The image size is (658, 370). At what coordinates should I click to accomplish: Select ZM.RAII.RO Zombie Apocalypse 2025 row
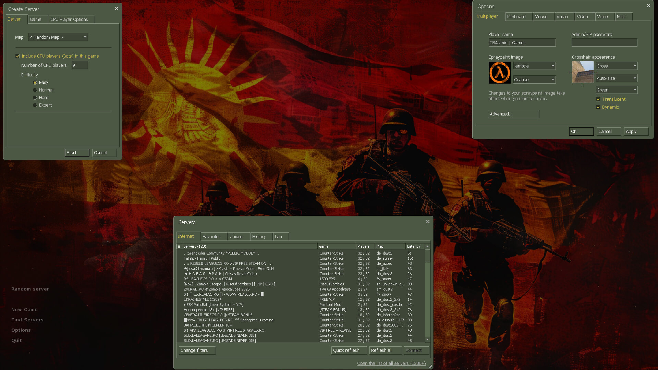pos(301,289)
